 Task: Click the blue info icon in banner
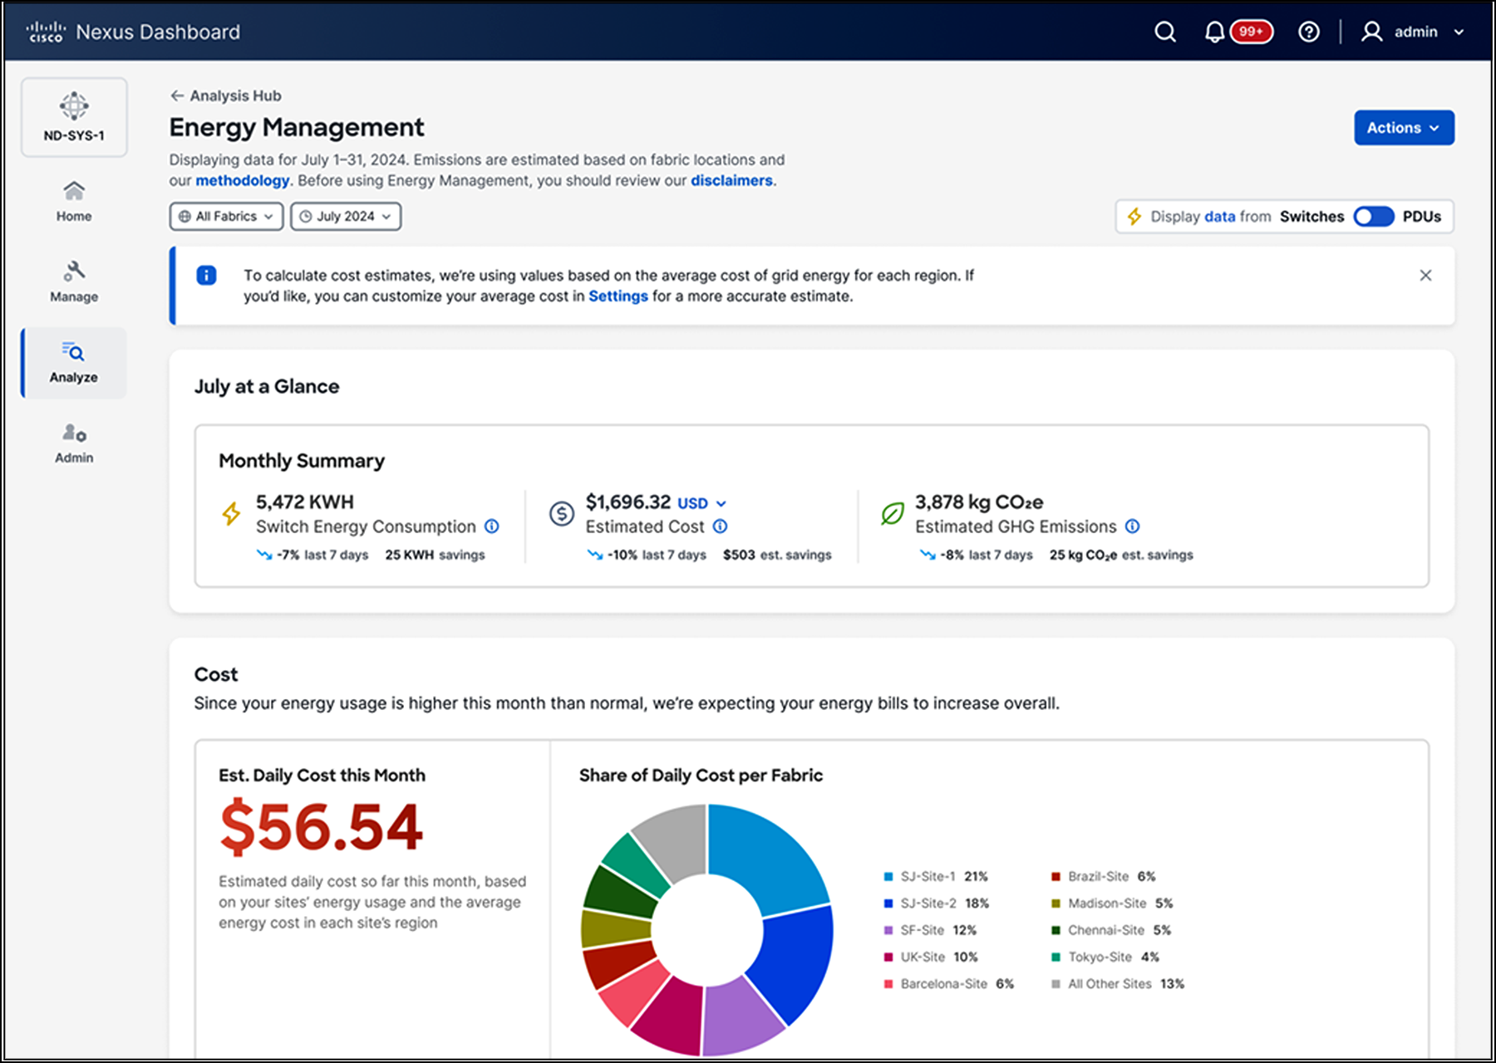click(206, 275)
